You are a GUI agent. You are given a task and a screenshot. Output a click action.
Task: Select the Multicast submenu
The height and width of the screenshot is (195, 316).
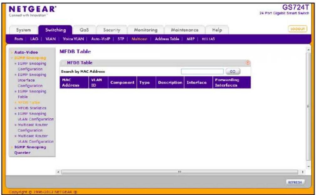(139, 39)
